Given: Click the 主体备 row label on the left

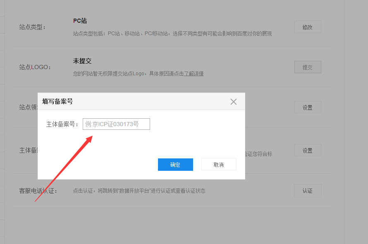Looking at the screenshot, I should tap(28, 150).
